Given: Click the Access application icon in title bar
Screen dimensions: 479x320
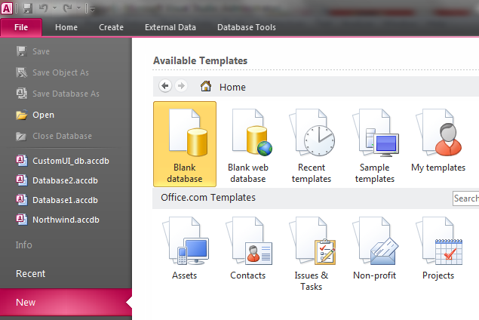Looking at the screenshot, I should [7, 8].
